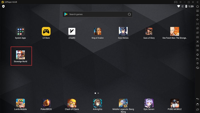Click the Android back button in the sidebar
200x113 pixels.
pyautogui.click(x=197, y=99)
